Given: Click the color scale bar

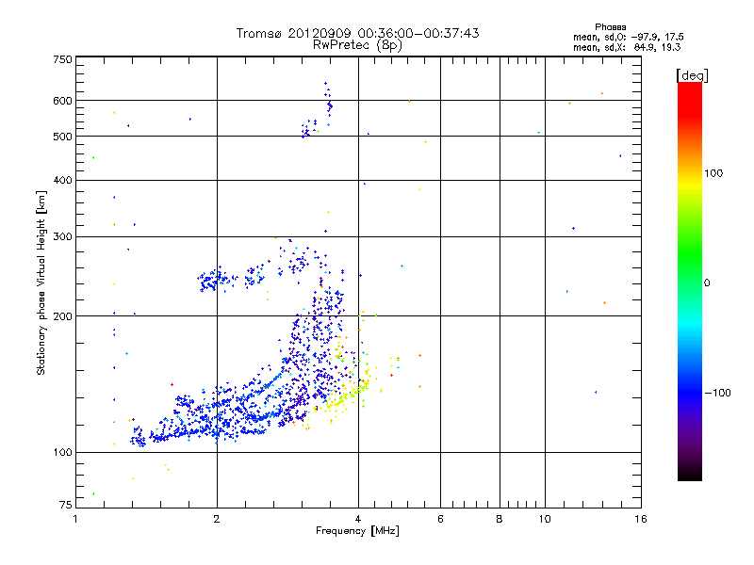Looking at the screenshot, I should click(690, 281).
